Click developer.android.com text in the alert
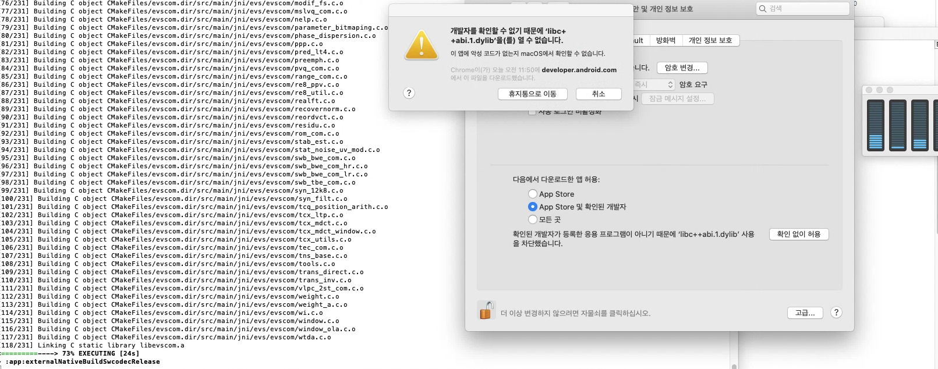938x369 pixels. (x=579, y=70)
